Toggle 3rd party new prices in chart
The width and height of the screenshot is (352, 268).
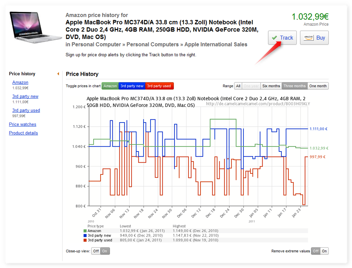coord(132,86)
